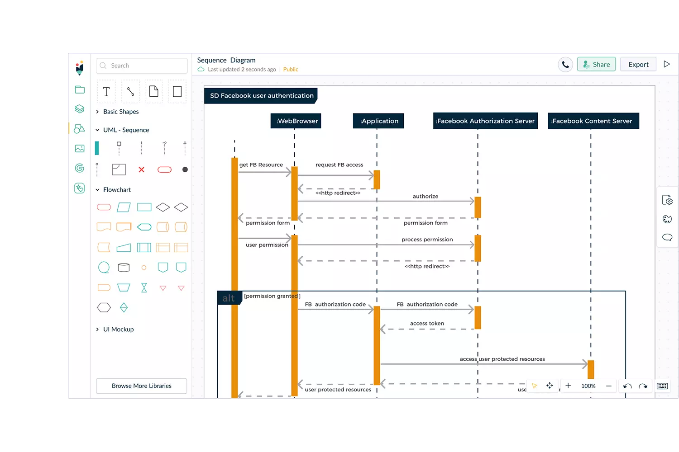Screen dimensions: 679x452
Task: Open keyboard shortcuts icon
Action: click(662, 386)
